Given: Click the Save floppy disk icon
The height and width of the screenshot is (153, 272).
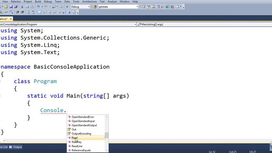Looking at the screenshot, I should coord(11,7).
